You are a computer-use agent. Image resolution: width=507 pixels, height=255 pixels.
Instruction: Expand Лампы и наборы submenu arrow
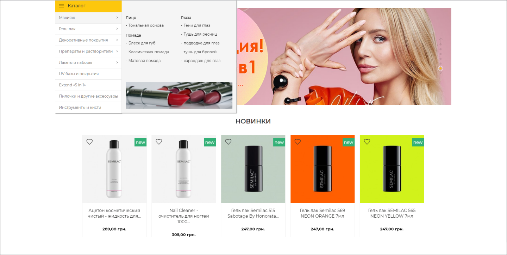pos(117,62)
